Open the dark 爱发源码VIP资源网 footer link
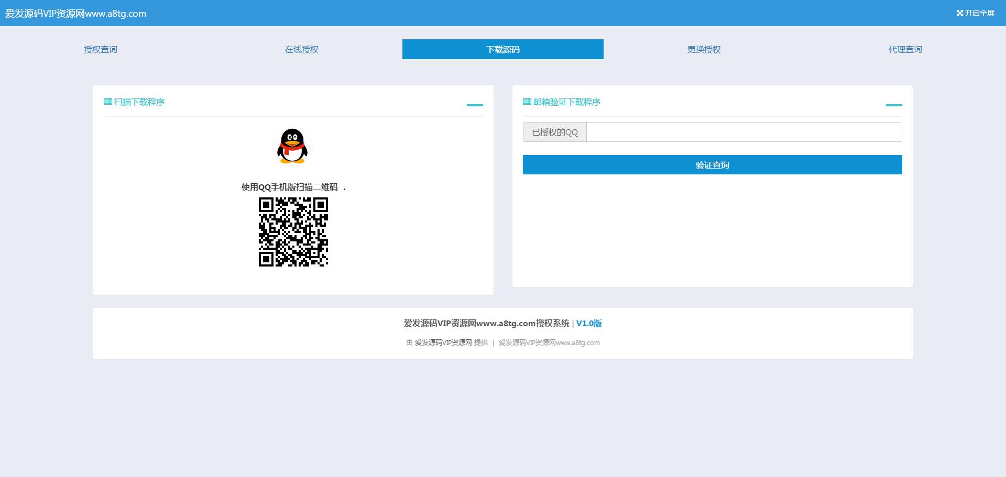This screenshot has width=1006, height=477. click(x=443, y=342)
